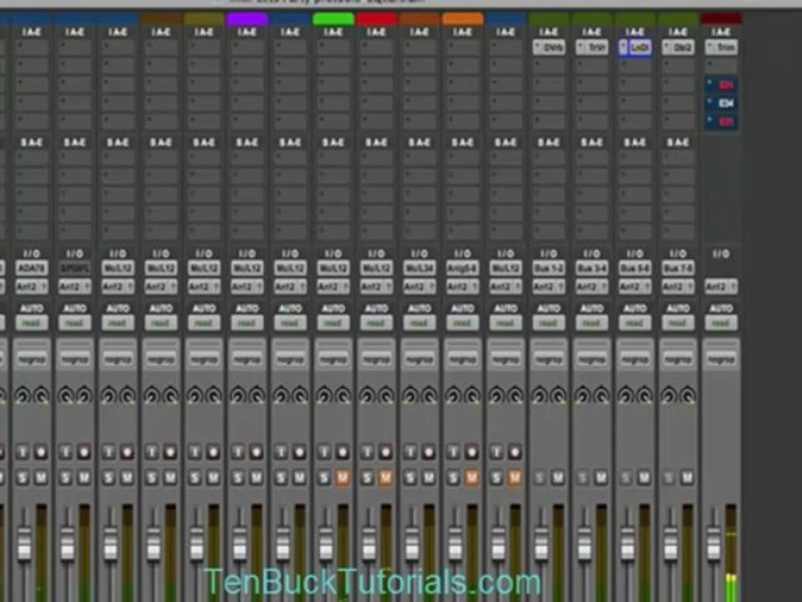
Task: Adjust left pan knob on MixL34 track
Action: pyautogui.click(x=409, y=395)
